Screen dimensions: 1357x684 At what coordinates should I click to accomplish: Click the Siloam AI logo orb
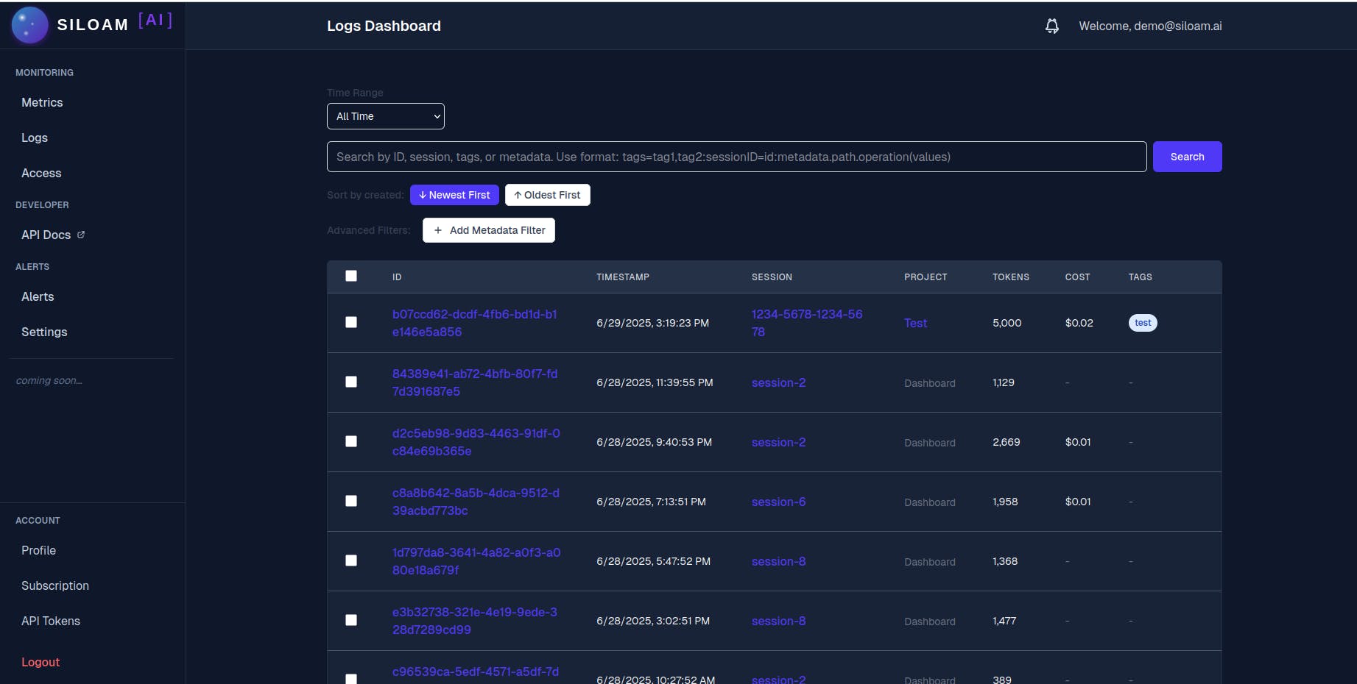(30, 25)
